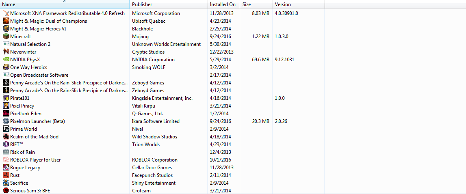Viewport: 466px width, 194px height.
Task: Select the Neverwinter icon
Action: [6, 52]
